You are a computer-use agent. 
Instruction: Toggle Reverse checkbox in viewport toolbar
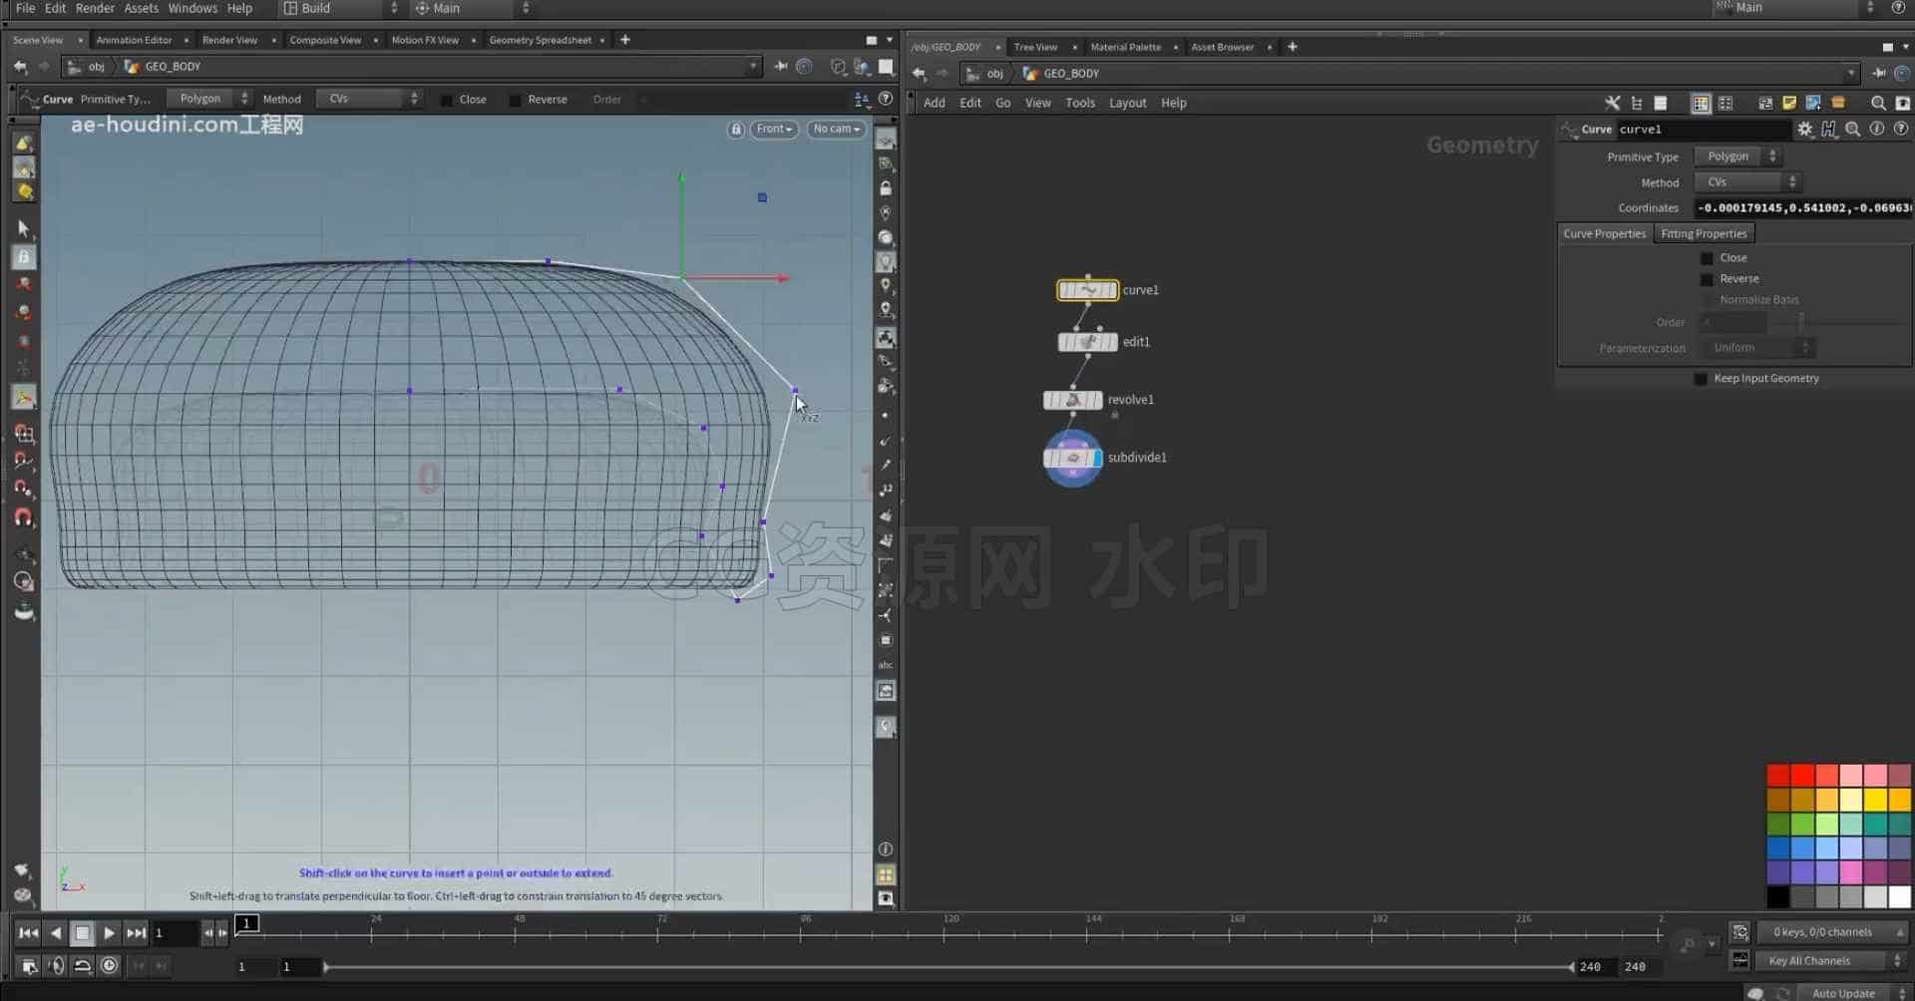click(515, 100)
